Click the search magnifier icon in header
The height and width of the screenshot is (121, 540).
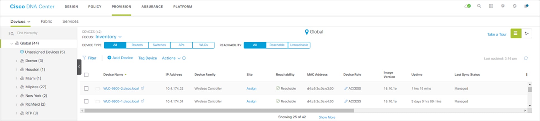[x=479, y=6]
